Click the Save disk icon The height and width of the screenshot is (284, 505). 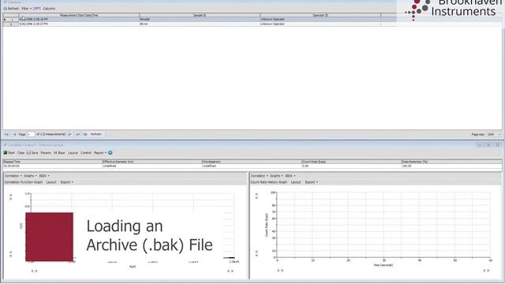pyautogui.click(x=28, y=152)
